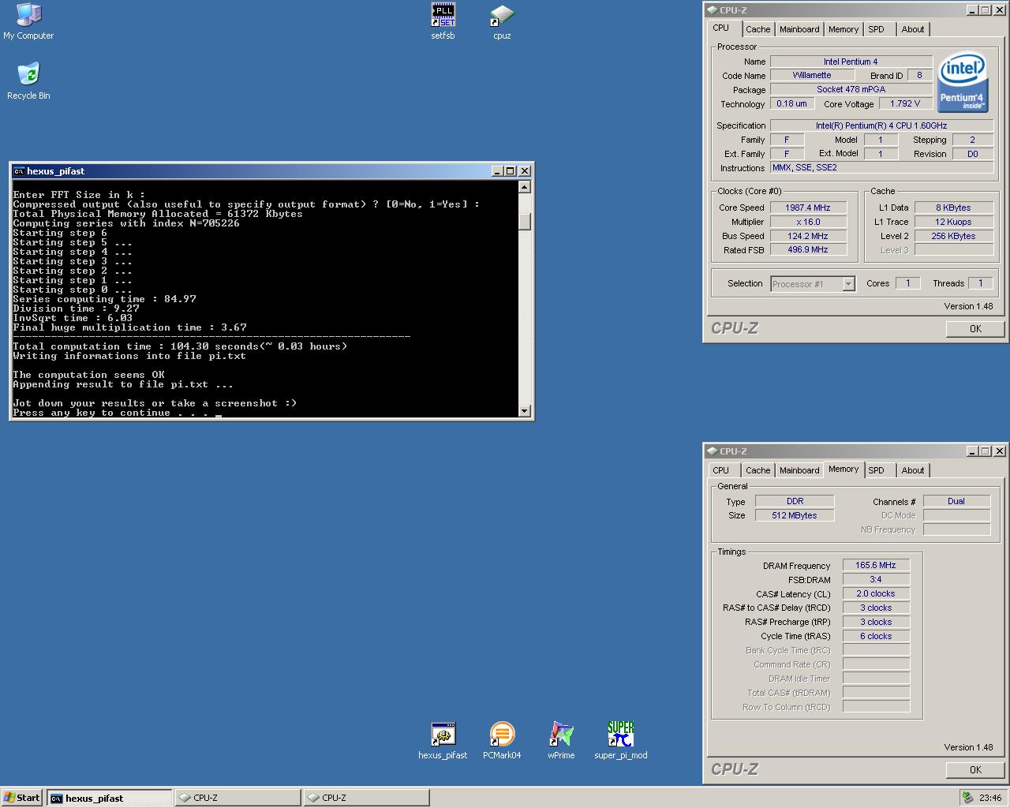Click the taskbar clock showing 23:46
Viewport: 1010px width, 808px height.
[x=990, y=798]
